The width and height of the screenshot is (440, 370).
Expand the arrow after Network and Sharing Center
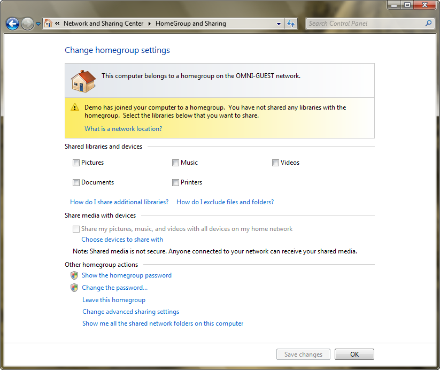coord(149,24)
